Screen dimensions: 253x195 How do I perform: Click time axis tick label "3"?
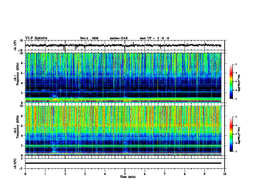(x=85, y=174)
